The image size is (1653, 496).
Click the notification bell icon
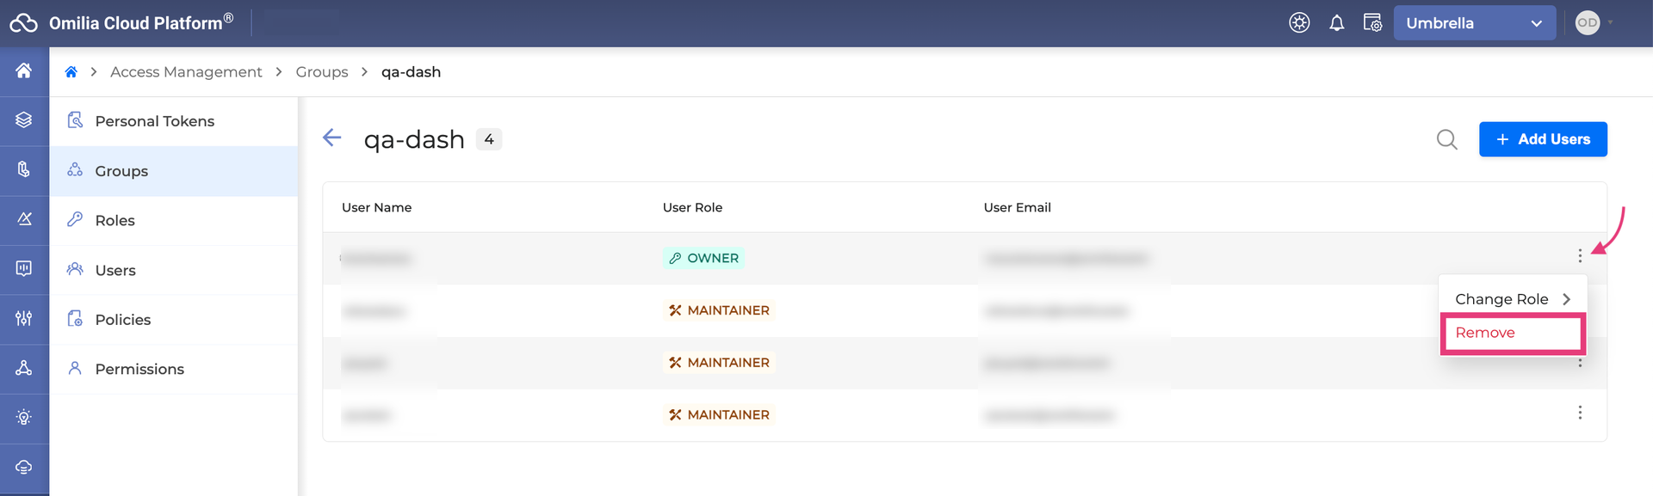click(1336, 23)
